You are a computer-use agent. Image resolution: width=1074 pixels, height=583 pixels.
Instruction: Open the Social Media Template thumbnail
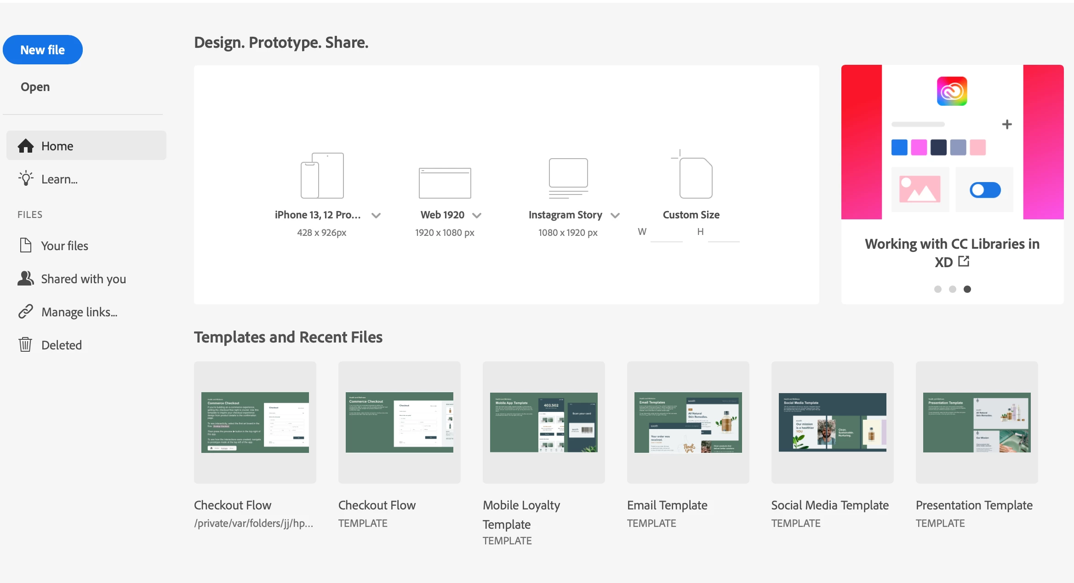pos(832,422)
